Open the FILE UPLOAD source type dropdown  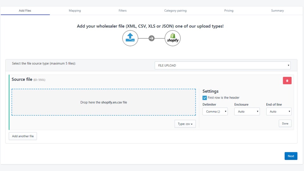(x=223, y=66)
